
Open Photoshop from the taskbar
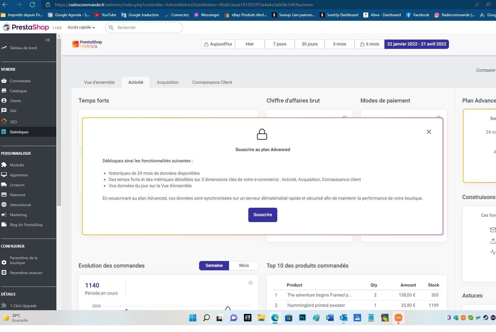click(x=302, y=318)
